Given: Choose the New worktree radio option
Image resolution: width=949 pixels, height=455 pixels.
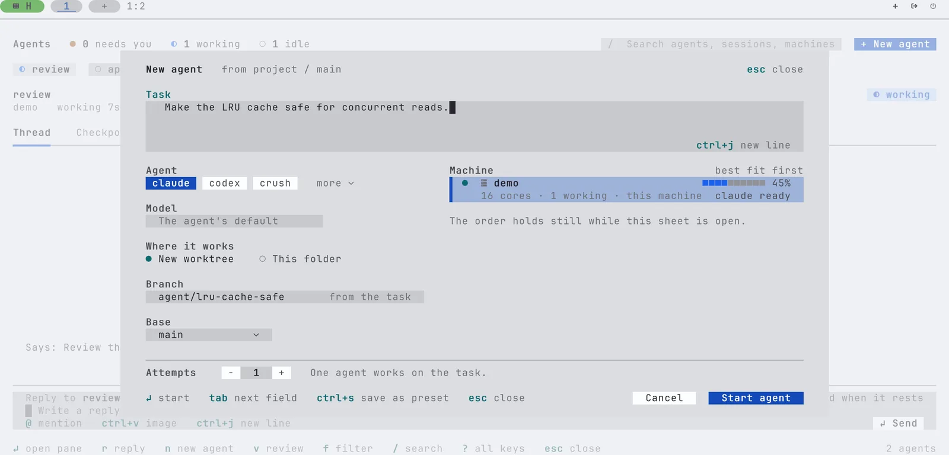Looking at the screenshot, I should pos(190,259).
